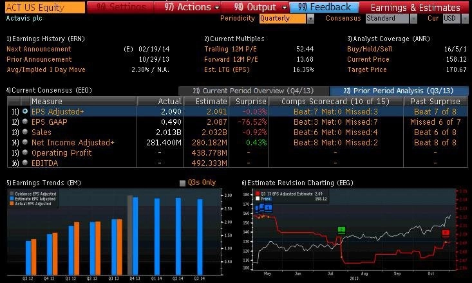Toggle the Q3s Only checkbox
The height and width of the screenshot is (283, 472).
pyautogui.click(x=182, y=183)
